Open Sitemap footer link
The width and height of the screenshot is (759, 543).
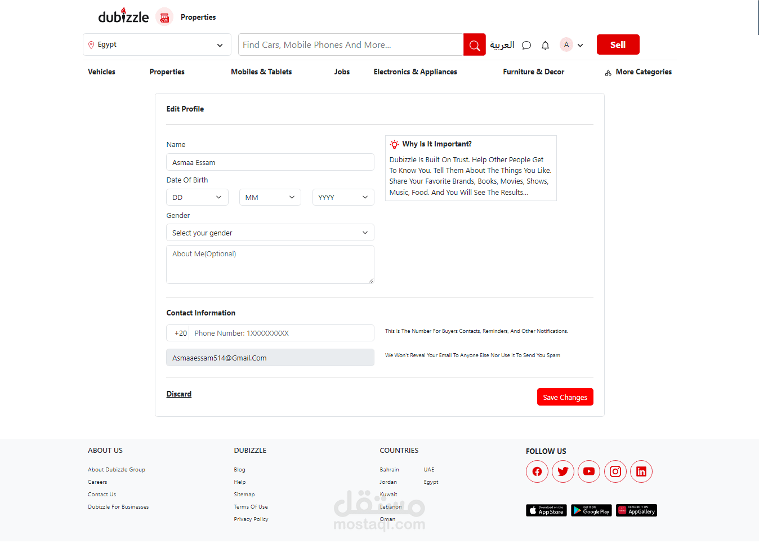[244, 495]
